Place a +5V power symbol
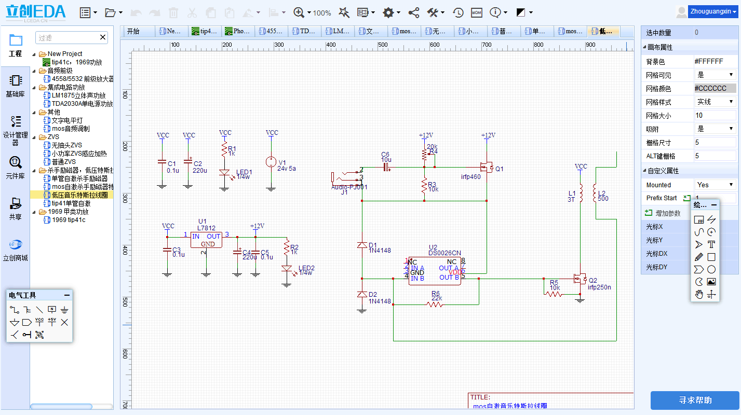Screen dimensions: 741x415 (x=52, y=322)
